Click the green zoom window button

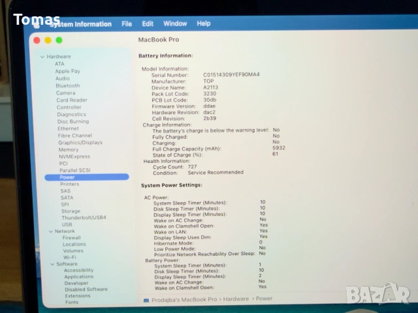click(x=59, y=40)
